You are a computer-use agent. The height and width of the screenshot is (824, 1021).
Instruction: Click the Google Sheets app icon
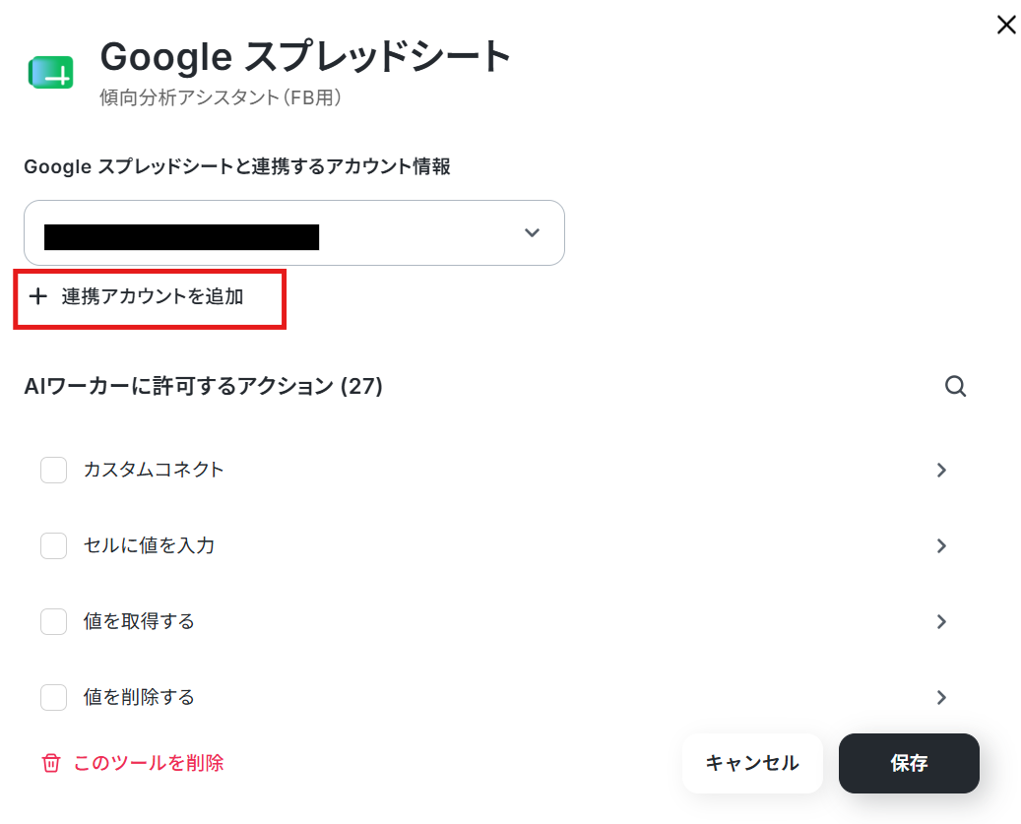pyautogui.click(x=51, y=72)
